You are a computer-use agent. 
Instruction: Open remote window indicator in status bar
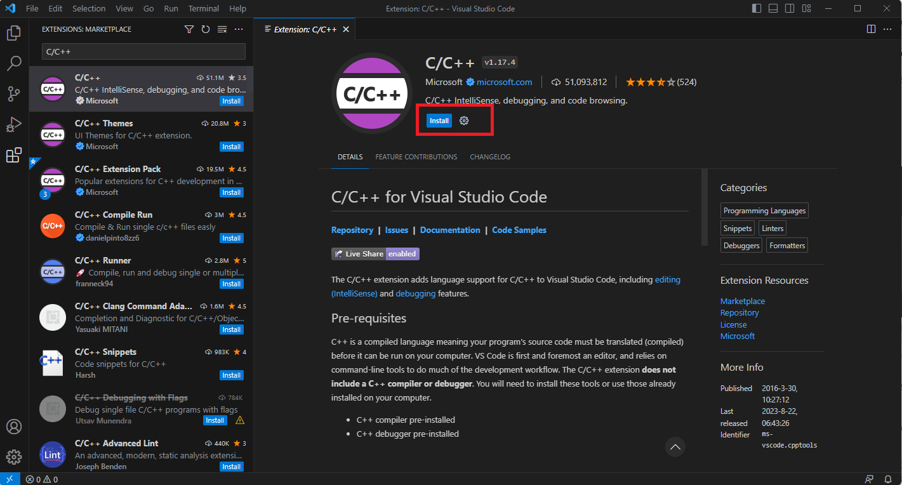[10, 479]
